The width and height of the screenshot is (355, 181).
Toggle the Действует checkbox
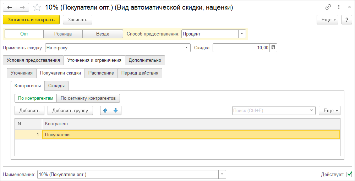click(x=349, y=174)
